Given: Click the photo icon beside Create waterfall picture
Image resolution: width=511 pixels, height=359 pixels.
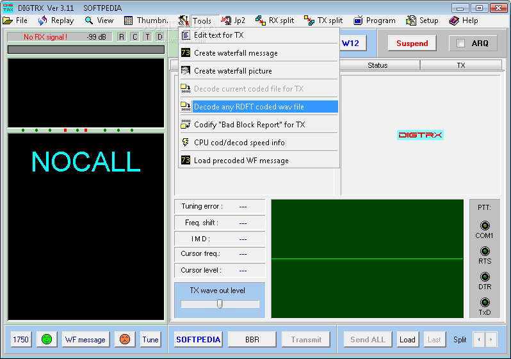Looking at the screenshot, I should [186, 70].
